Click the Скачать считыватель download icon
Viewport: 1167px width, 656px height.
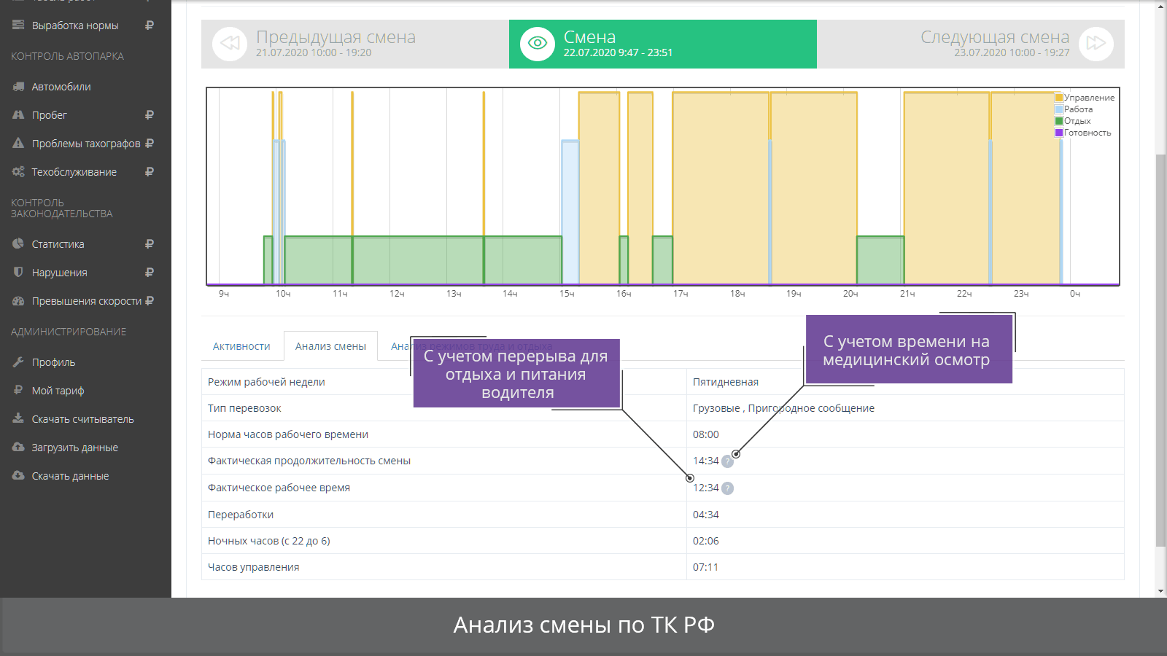tap(18, 418)
